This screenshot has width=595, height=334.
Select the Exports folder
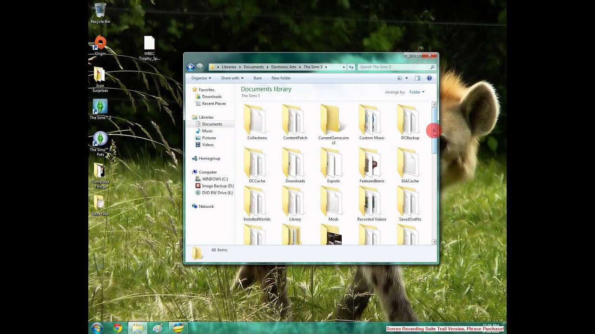pyautogui.click(x=333, y=165)
